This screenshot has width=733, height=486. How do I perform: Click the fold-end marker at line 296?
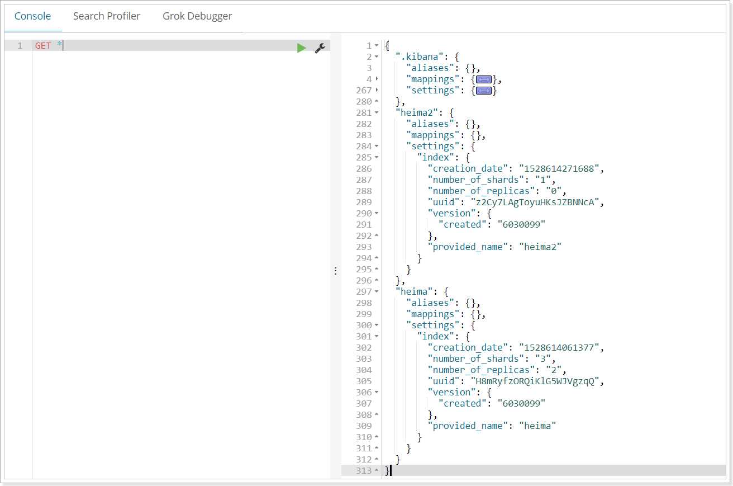tap(377, 281)
